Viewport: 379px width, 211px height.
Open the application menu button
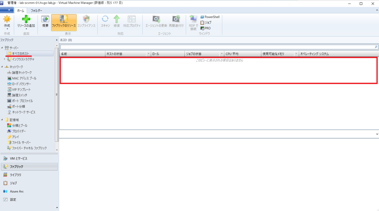(x=7, y=10)
